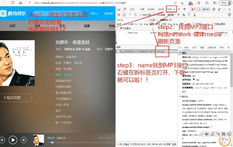
Task: Open the browser collections icon
Action: 215,3
